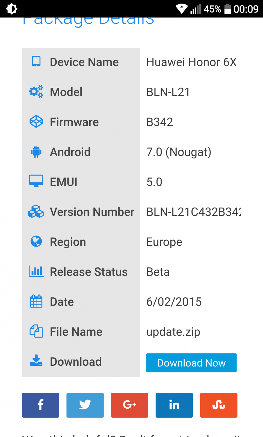
Task: Tap the File Name copy icon
Action: tap(36, 331)
